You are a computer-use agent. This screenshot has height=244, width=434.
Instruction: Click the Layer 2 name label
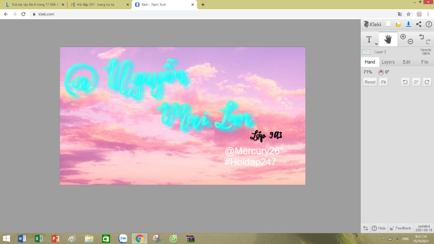pos(380,52)
